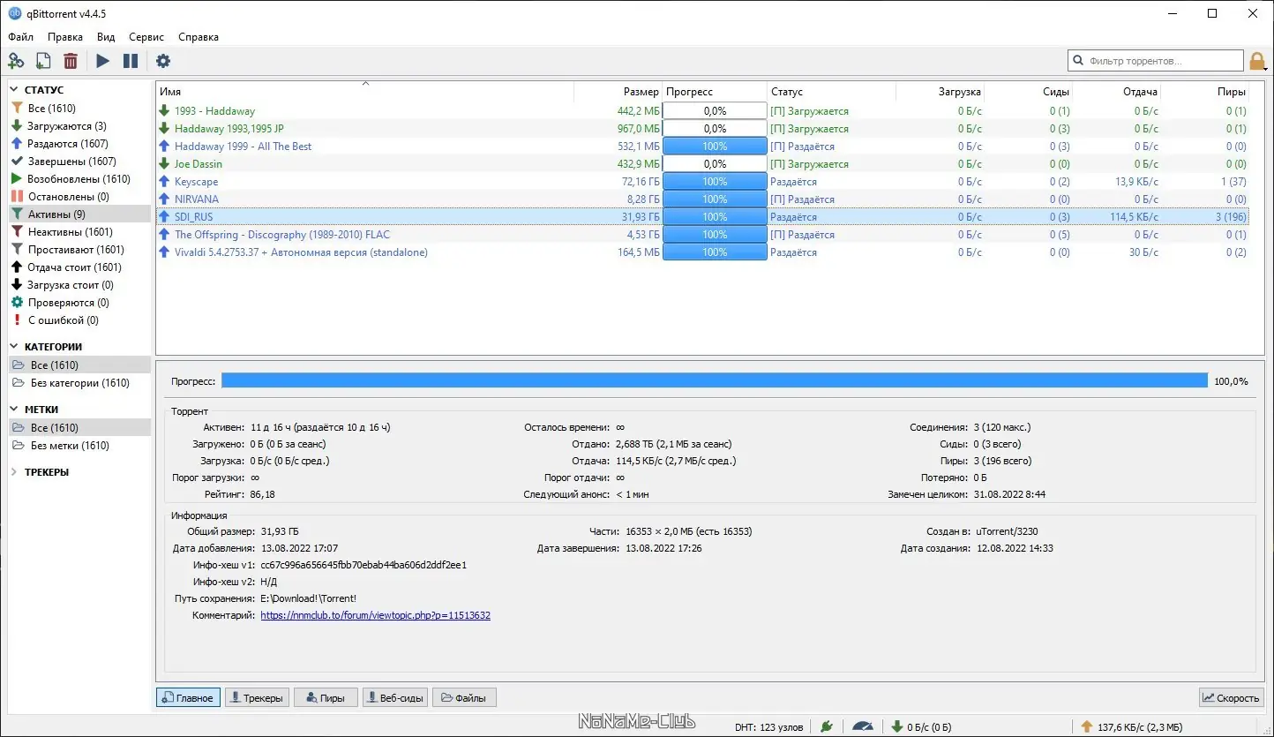Open the Сервис menu
Viewport: 1274px width, 737px height.
coord(146,37)
